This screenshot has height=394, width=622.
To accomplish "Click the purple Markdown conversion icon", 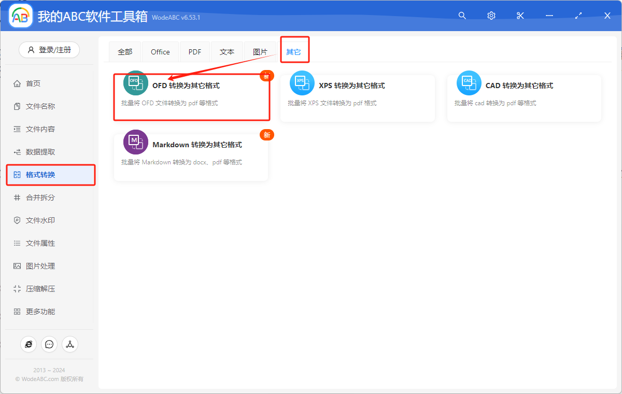I will pos(136,142).
